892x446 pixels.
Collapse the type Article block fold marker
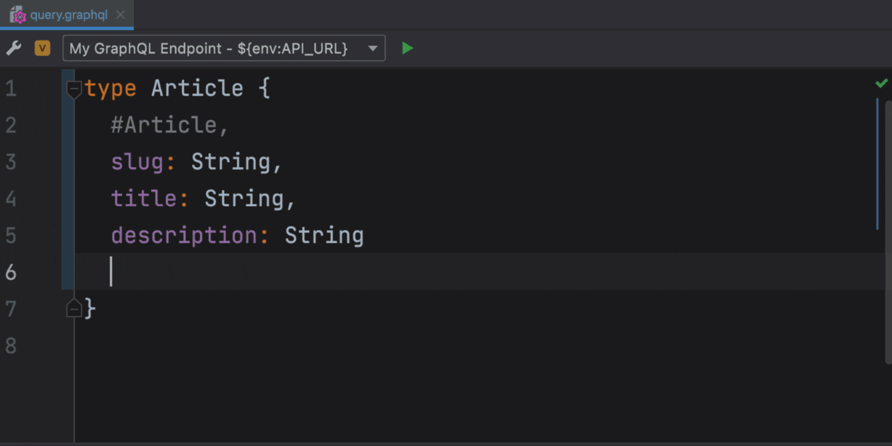[74, 89]
